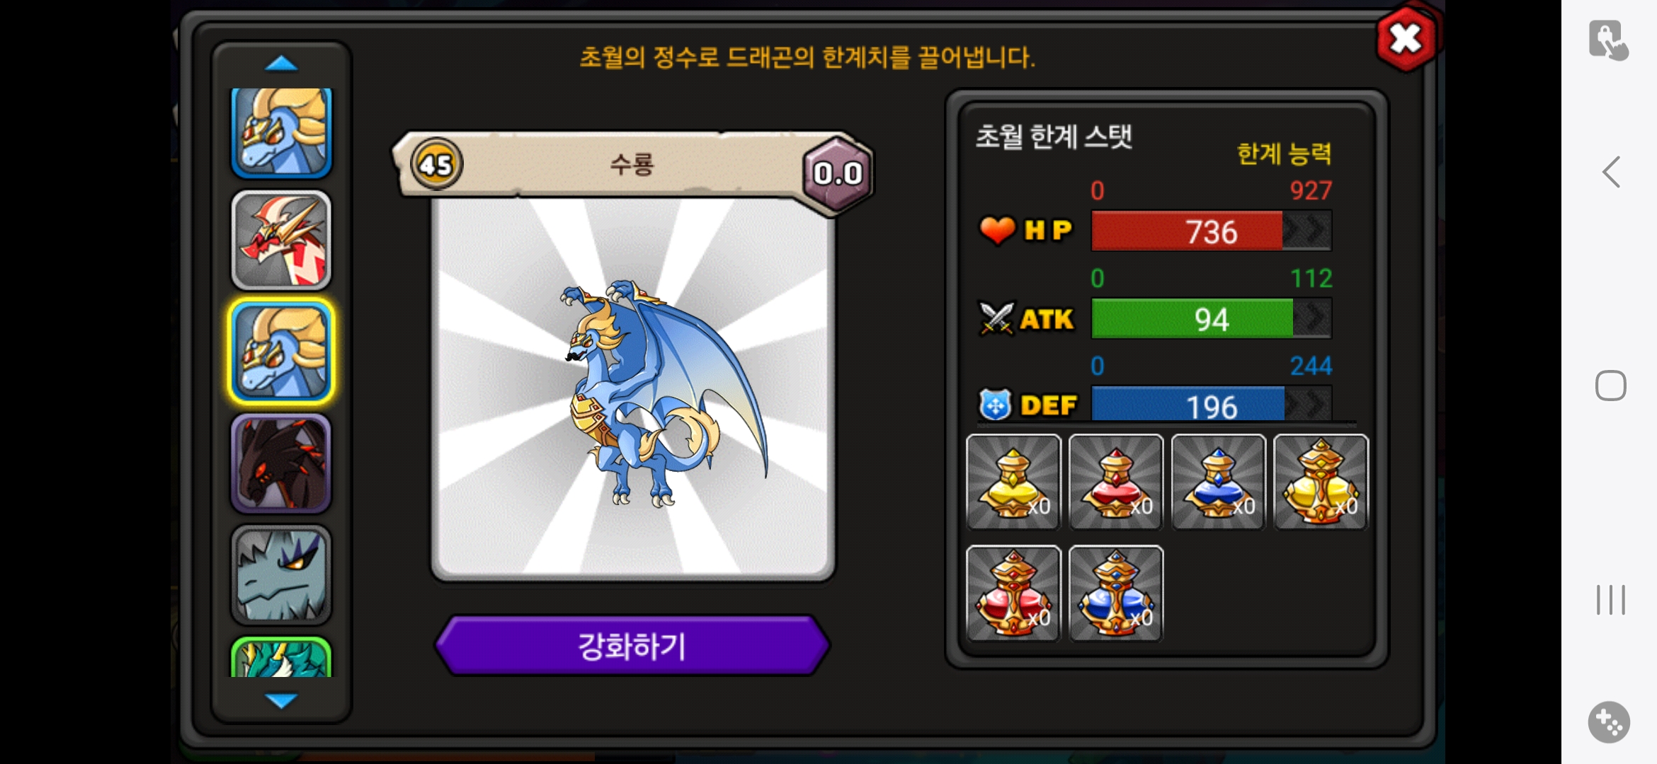Go back using Android back arrow
Viewport: 1657px width, 764px height.
pyautogui.click(x=1611, y=172)
